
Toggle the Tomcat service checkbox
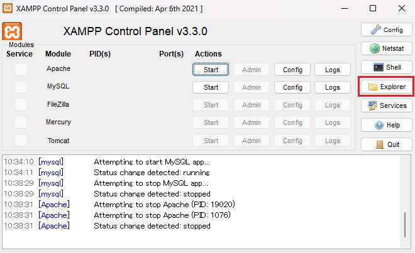click(21, 140)
